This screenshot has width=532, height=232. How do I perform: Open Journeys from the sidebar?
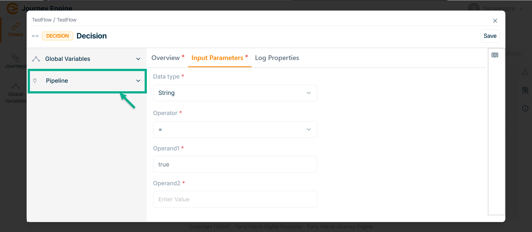[16, 61]
